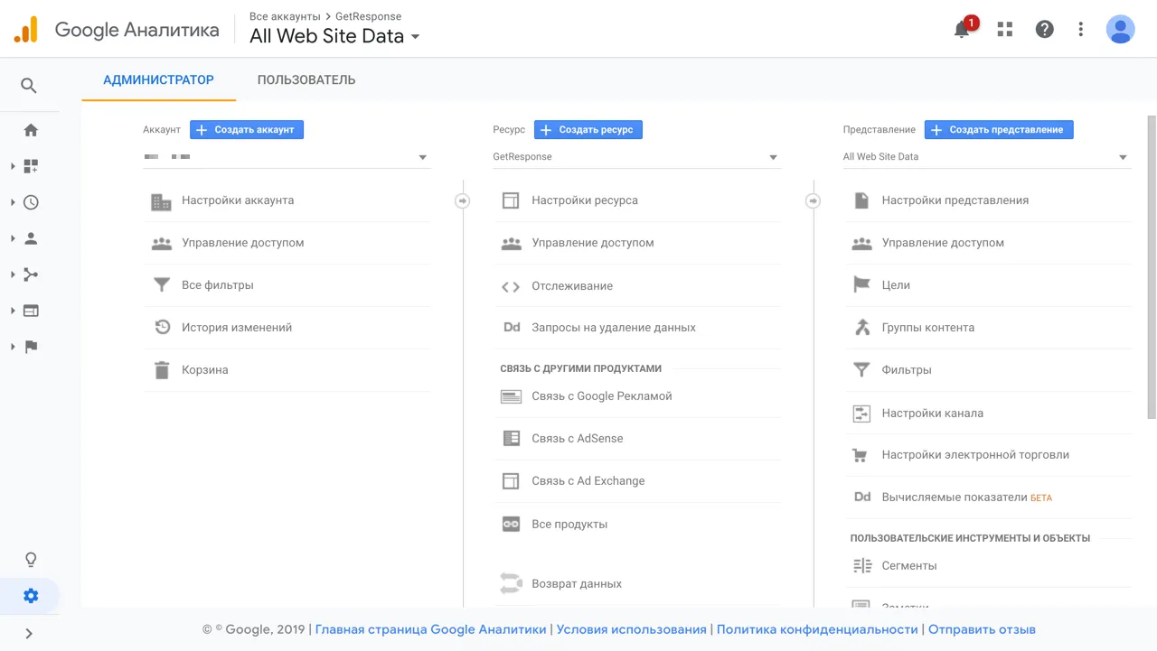Switch to the АДМИНИСТРАТОР tab
The width and height of the screenshot is (1157, 651).
tap(158, 80)
